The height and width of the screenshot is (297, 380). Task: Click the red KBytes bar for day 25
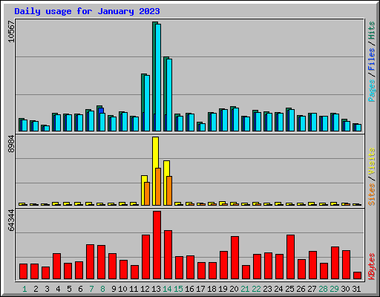(x=290, y=257)
